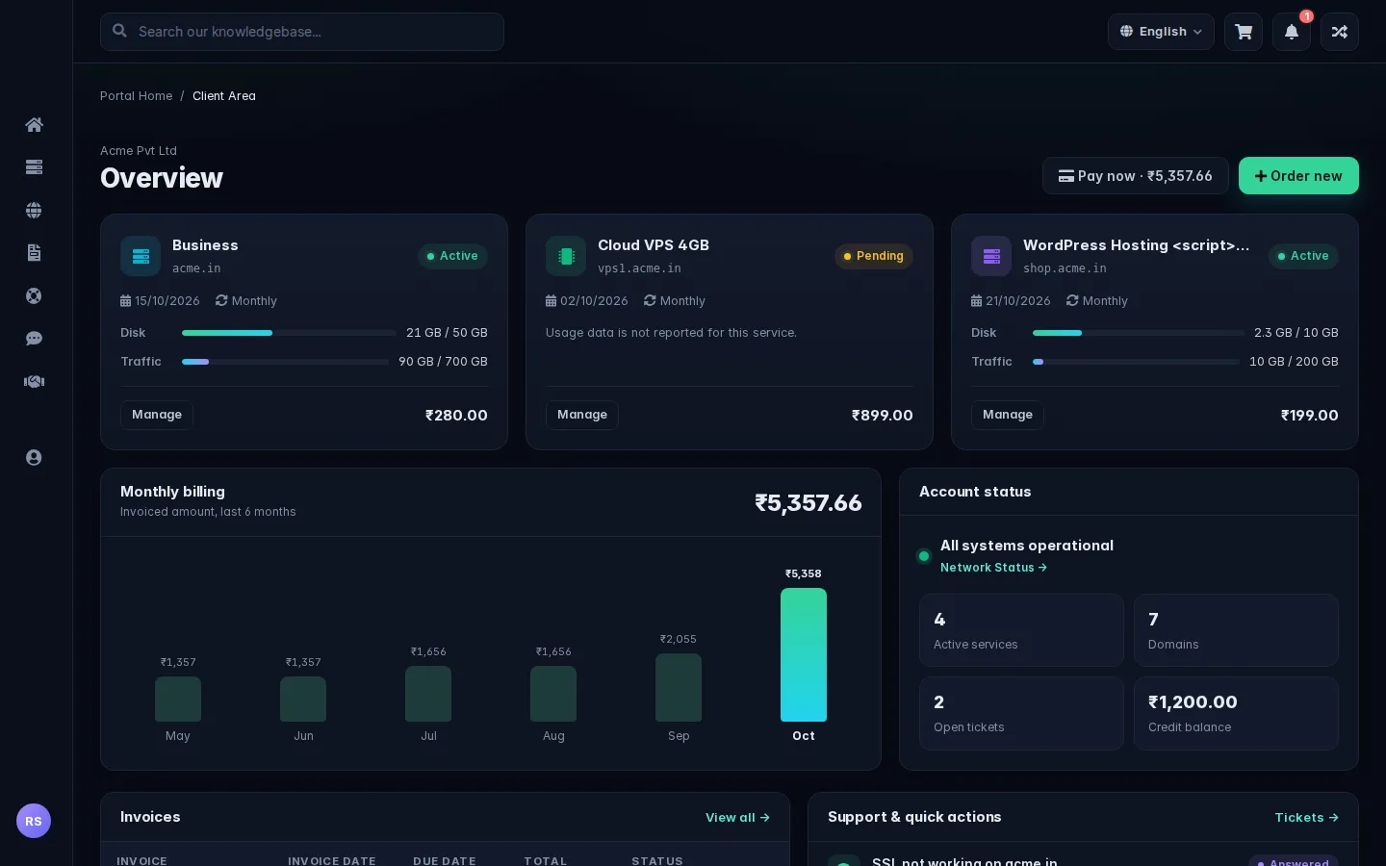Click the Order new button
1386x866 pixels.
point(1298,176)
